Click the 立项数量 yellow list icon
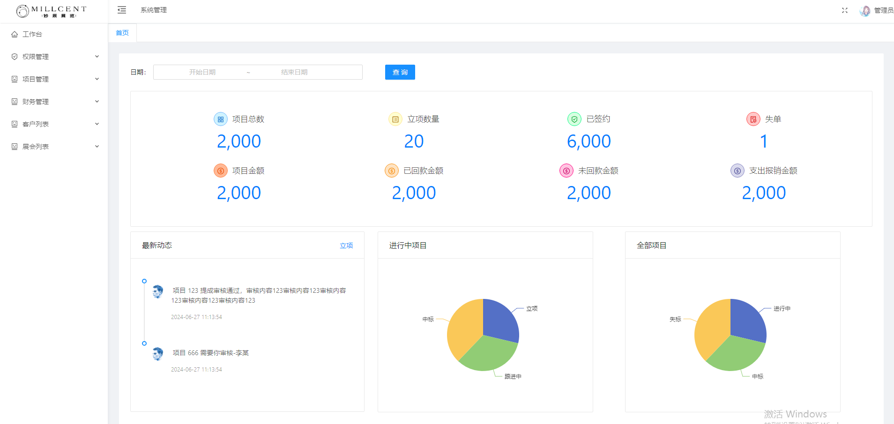The height and width of the screenshot is (424, 894). point(395,119)
